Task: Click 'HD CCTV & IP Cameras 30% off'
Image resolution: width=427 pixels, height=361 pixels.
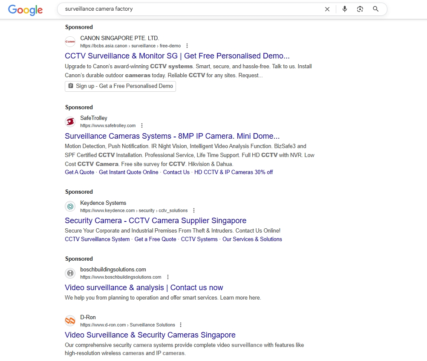Action: click(x=234, y=172)
